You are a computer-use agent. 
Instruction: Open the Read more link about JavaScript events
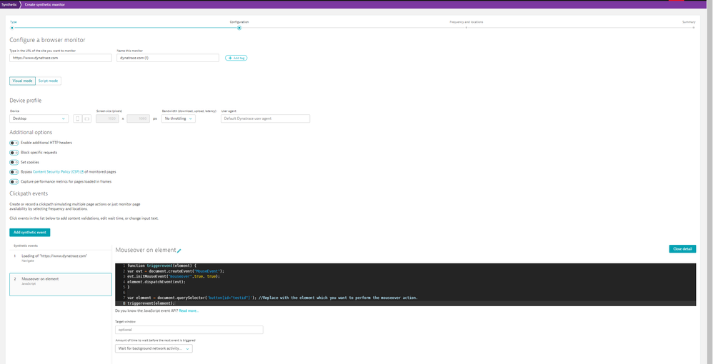pos(189,310)
